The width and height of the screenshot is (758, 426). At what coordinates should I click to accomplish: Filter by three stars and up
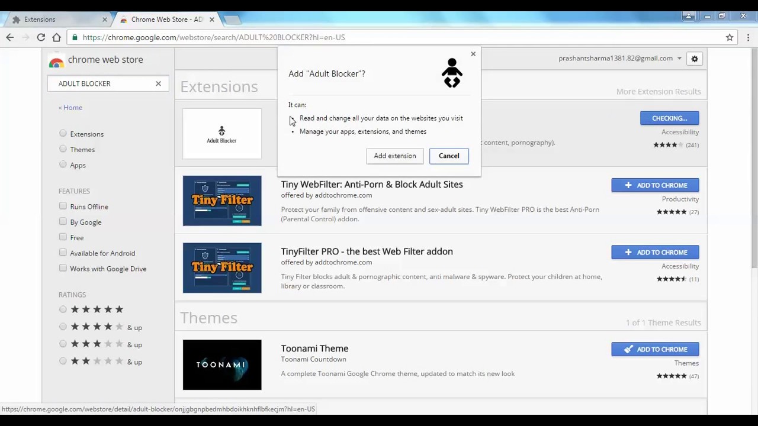[x=63, y=344]
